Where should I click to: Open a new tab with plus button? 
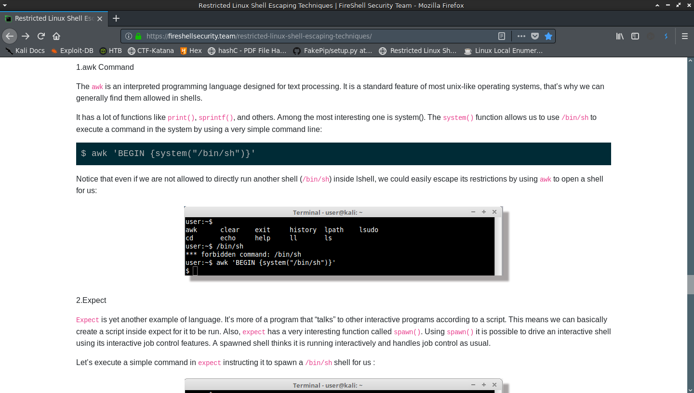[x=116, y=18]
